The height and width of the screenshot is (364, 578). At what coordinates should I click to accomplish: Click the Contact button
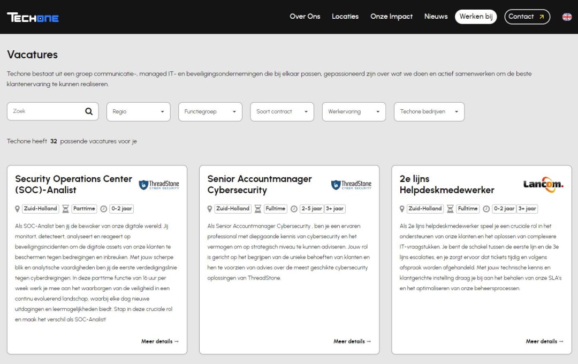point(527,17)
